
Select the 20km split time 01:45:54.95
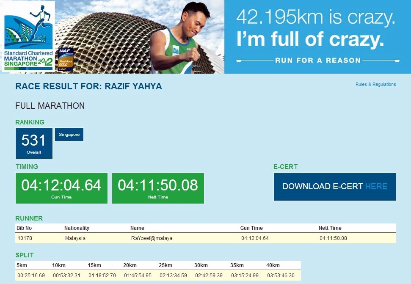tap(138, 276)
